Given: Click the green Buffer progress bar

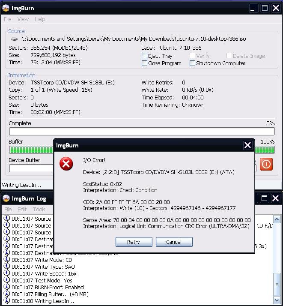Looking at the screenshot, I should coord(31,150).
